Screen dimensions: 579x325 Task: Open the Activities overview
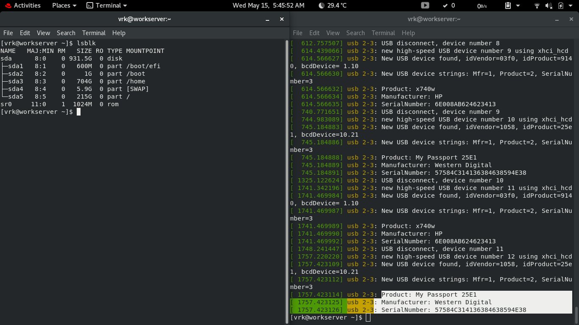(23, 6)
